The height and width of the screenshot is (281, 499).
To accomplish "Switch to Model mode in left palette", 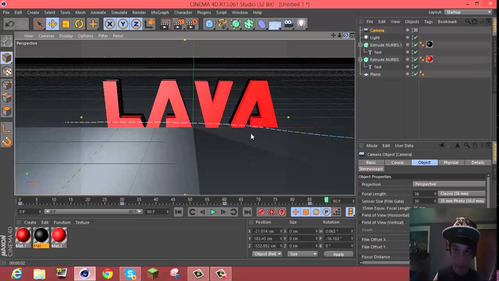I will 7,58.
